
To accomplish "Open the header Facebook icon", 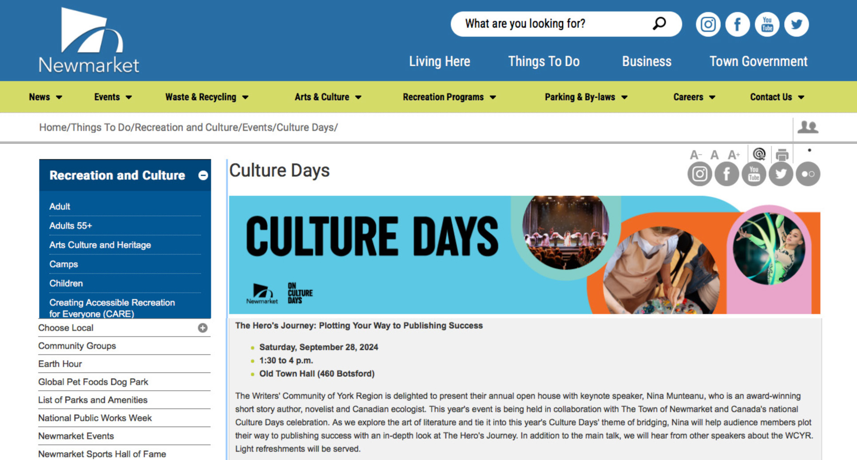I will (737, 24).
